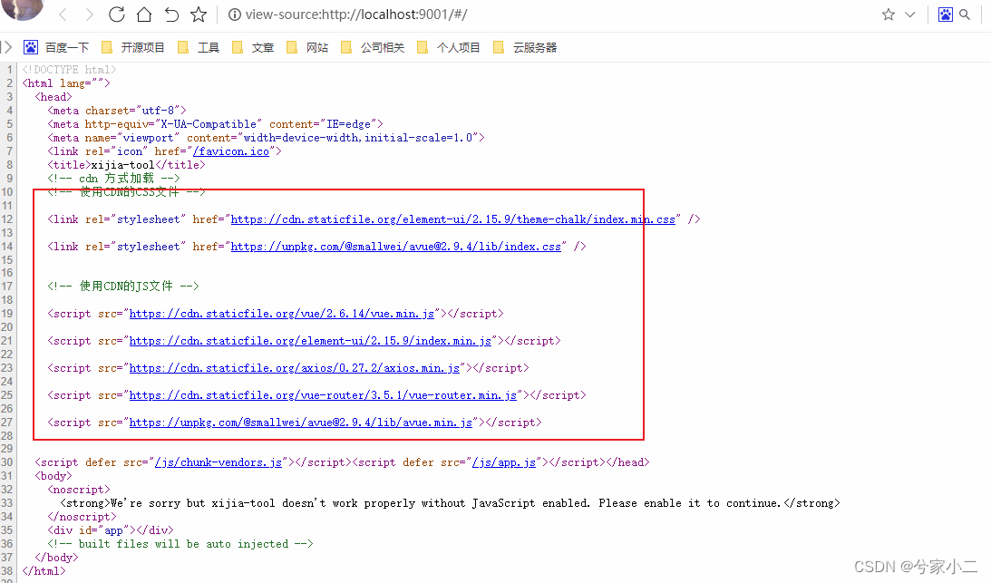Screen dimensions: 991x583
Task: Go back with the browser back arrow
Action: click(63, 15)
